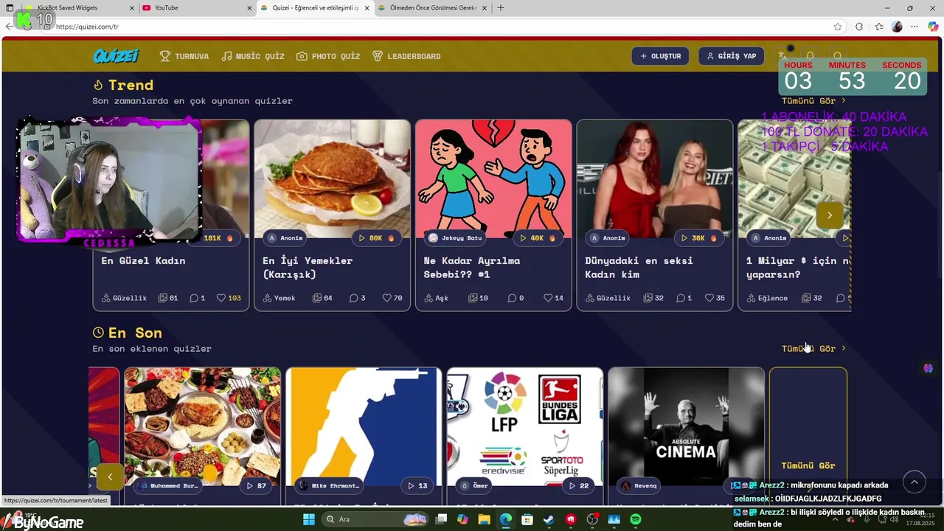The width and height of the screenshot is (944, 531).
Task: Open the football leagues quiz thumbnail
Action: [x=524, y=426]
